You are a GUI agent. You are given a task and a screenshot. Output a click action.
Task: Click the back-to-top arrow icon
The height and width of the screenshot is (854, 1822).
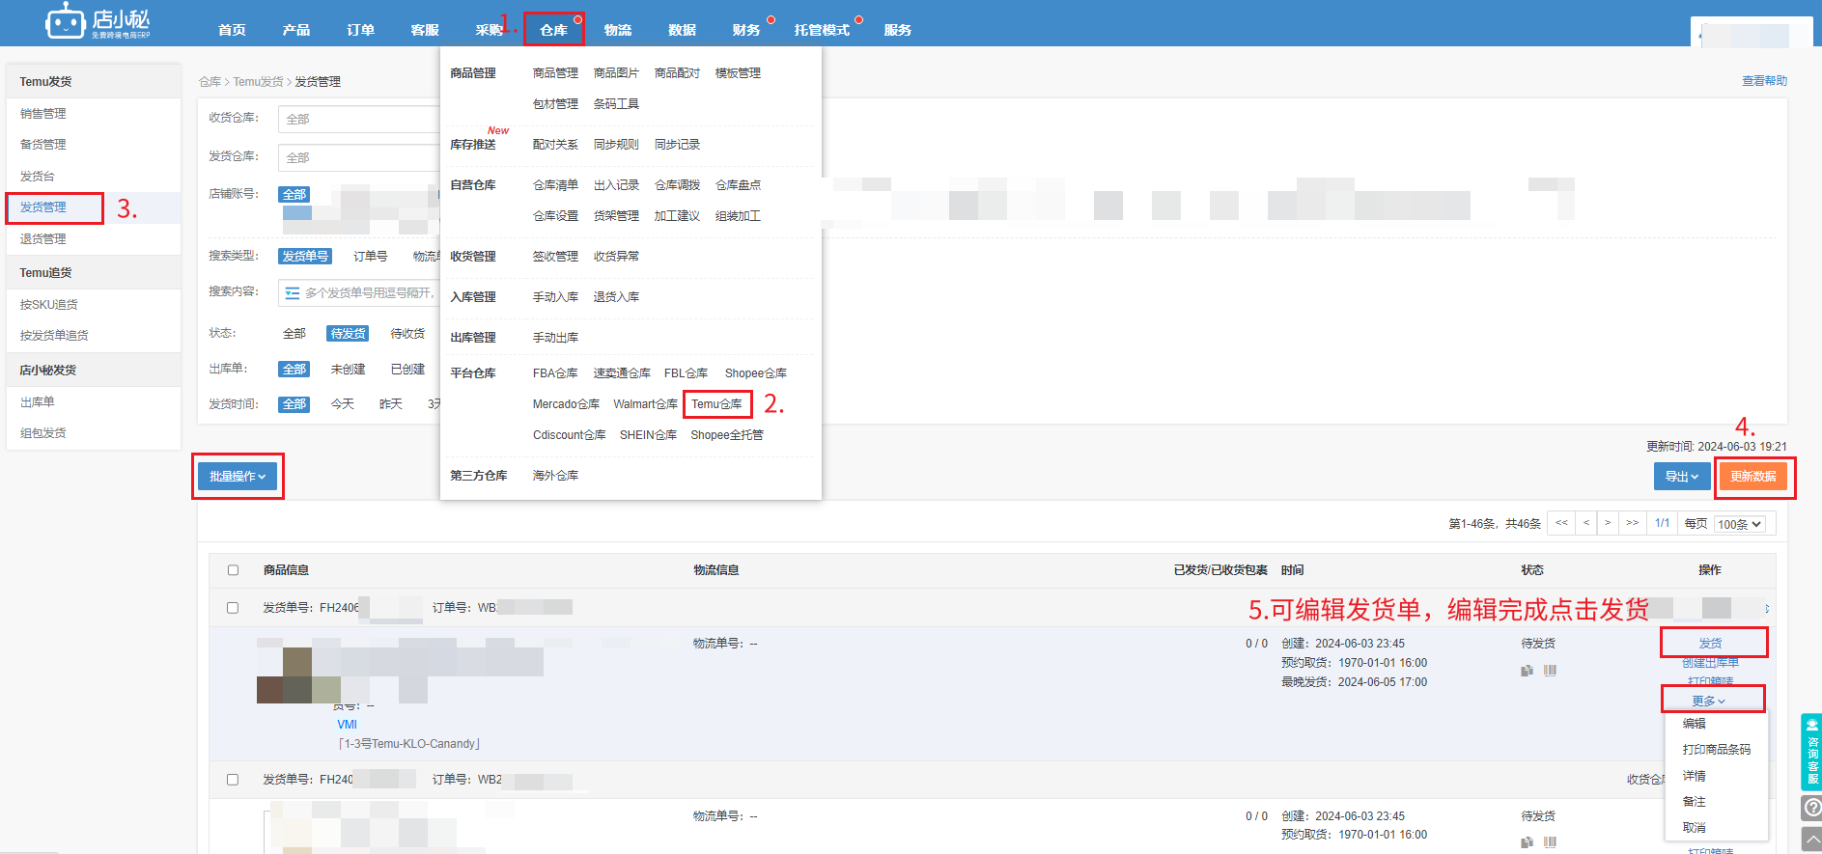1811,839
